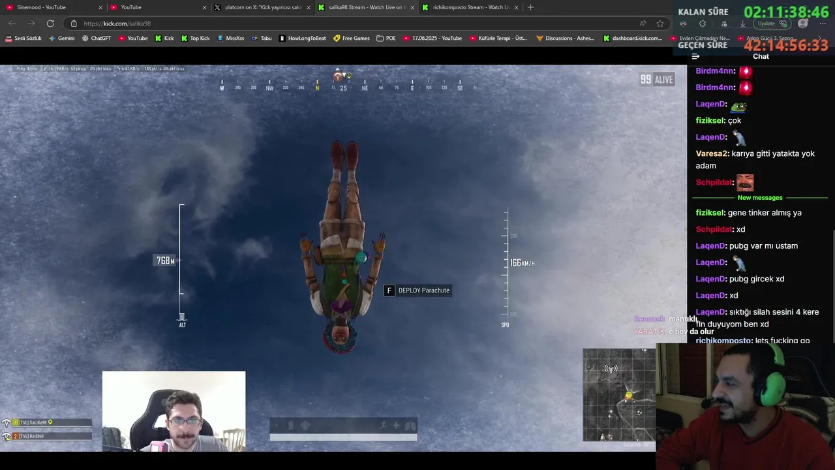
Task: Click the browser Update button
Action: [773, 23]
